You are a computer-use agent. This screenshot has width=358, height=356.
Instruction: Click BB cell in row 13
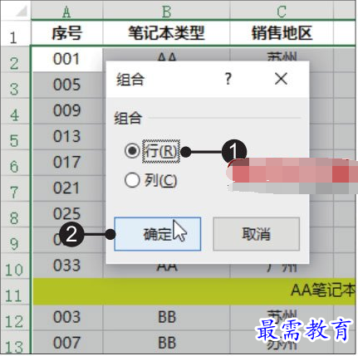coord(167,343)
